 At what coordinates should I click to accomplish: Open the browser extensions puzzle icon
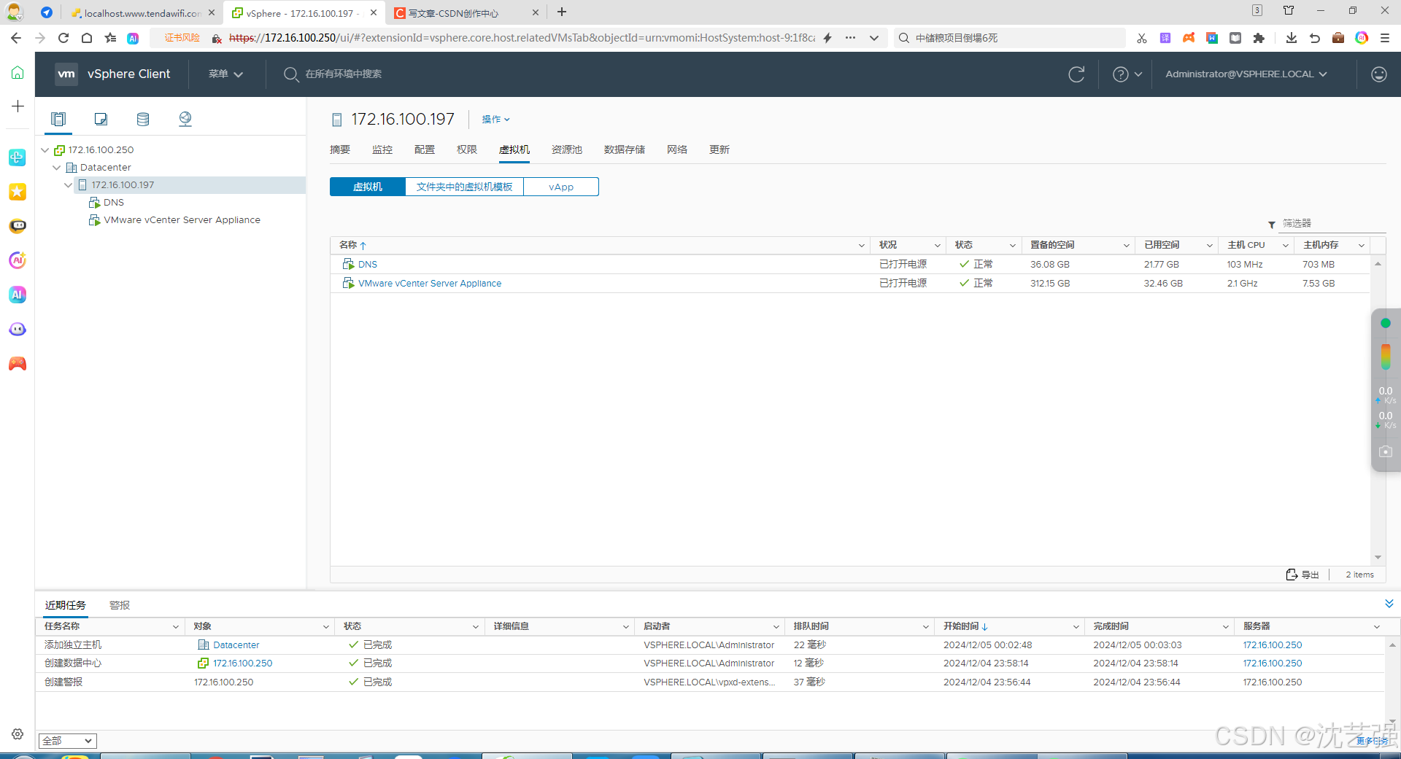[1259, 38]
